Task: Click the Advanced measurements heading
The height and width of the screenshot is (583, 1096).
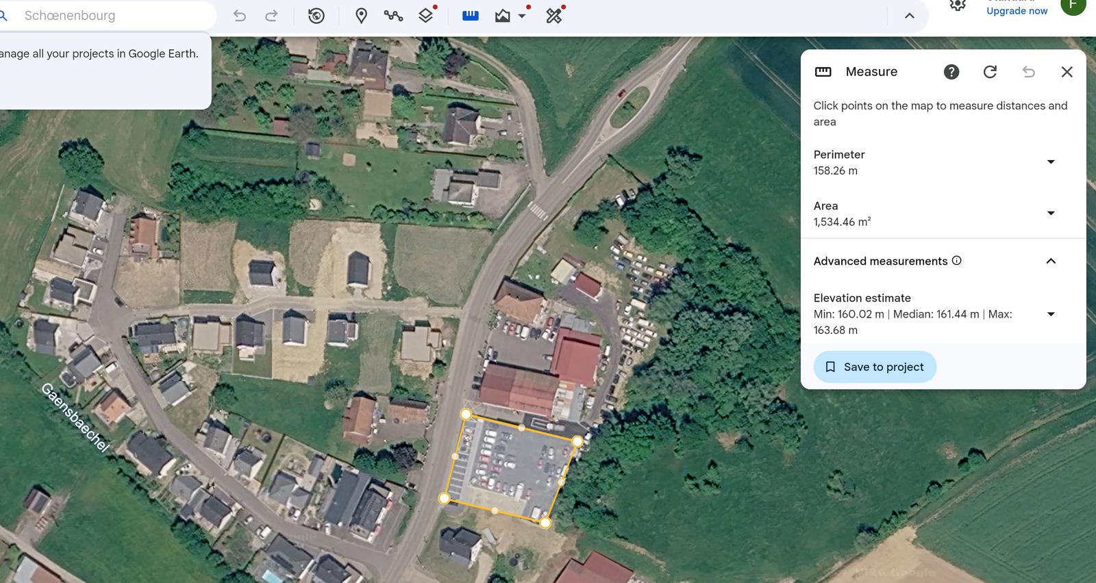Action: pos(880,261)
